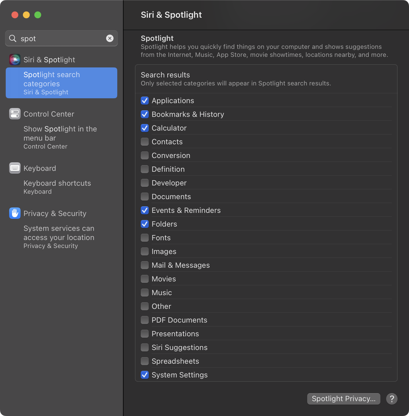Uncheck the System Settings checkbox
Screen dimensions: 409x416
[145, 375]
